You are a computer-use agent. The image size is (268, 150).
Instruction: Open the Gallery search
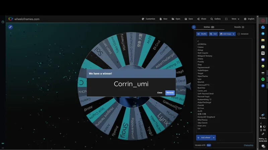[215, 19]
